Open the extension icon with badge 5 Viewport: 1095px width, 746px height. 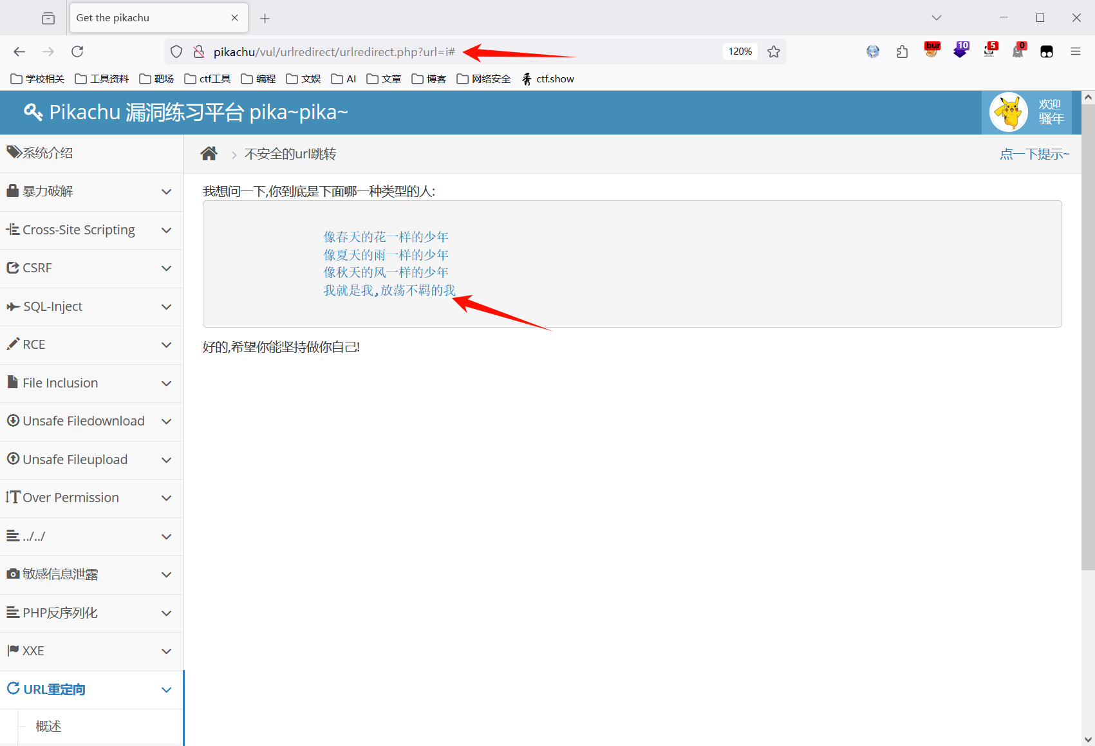(x=990, y=50)
